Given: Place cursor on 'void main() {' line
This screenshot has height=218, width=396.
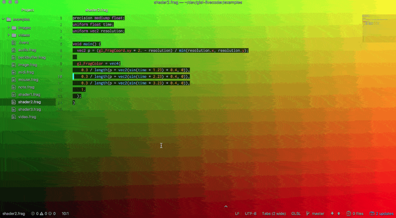Looking at the screenshot, I should coord(87,44).
